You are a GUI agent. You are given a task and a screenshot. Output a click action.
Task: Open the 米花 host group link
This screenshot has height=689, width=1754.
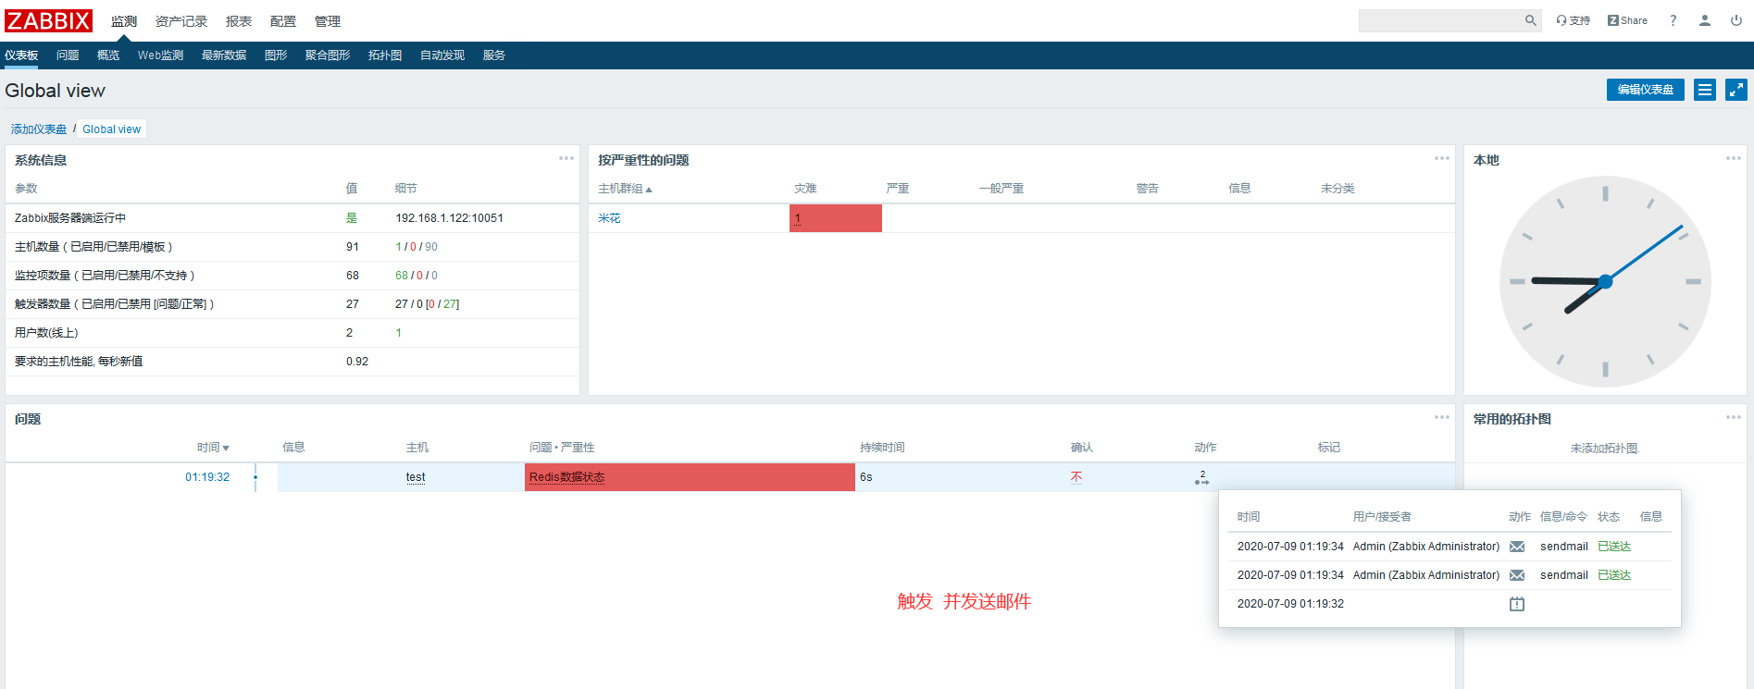pos(609,218)
